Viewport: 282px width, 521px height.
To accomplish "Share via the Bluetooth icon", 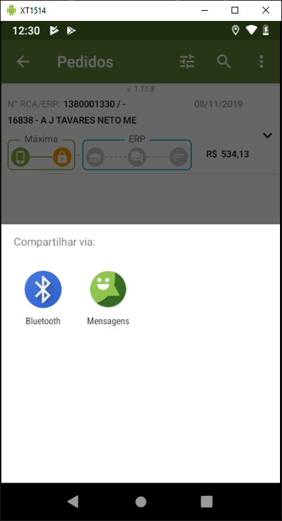I will pyautogui.click(x=43, y=289).
